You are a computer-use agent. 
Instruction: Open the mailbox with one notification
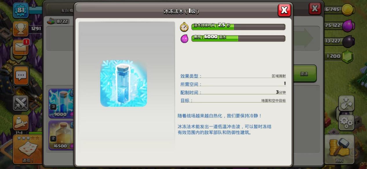click(x=21, y=47)
